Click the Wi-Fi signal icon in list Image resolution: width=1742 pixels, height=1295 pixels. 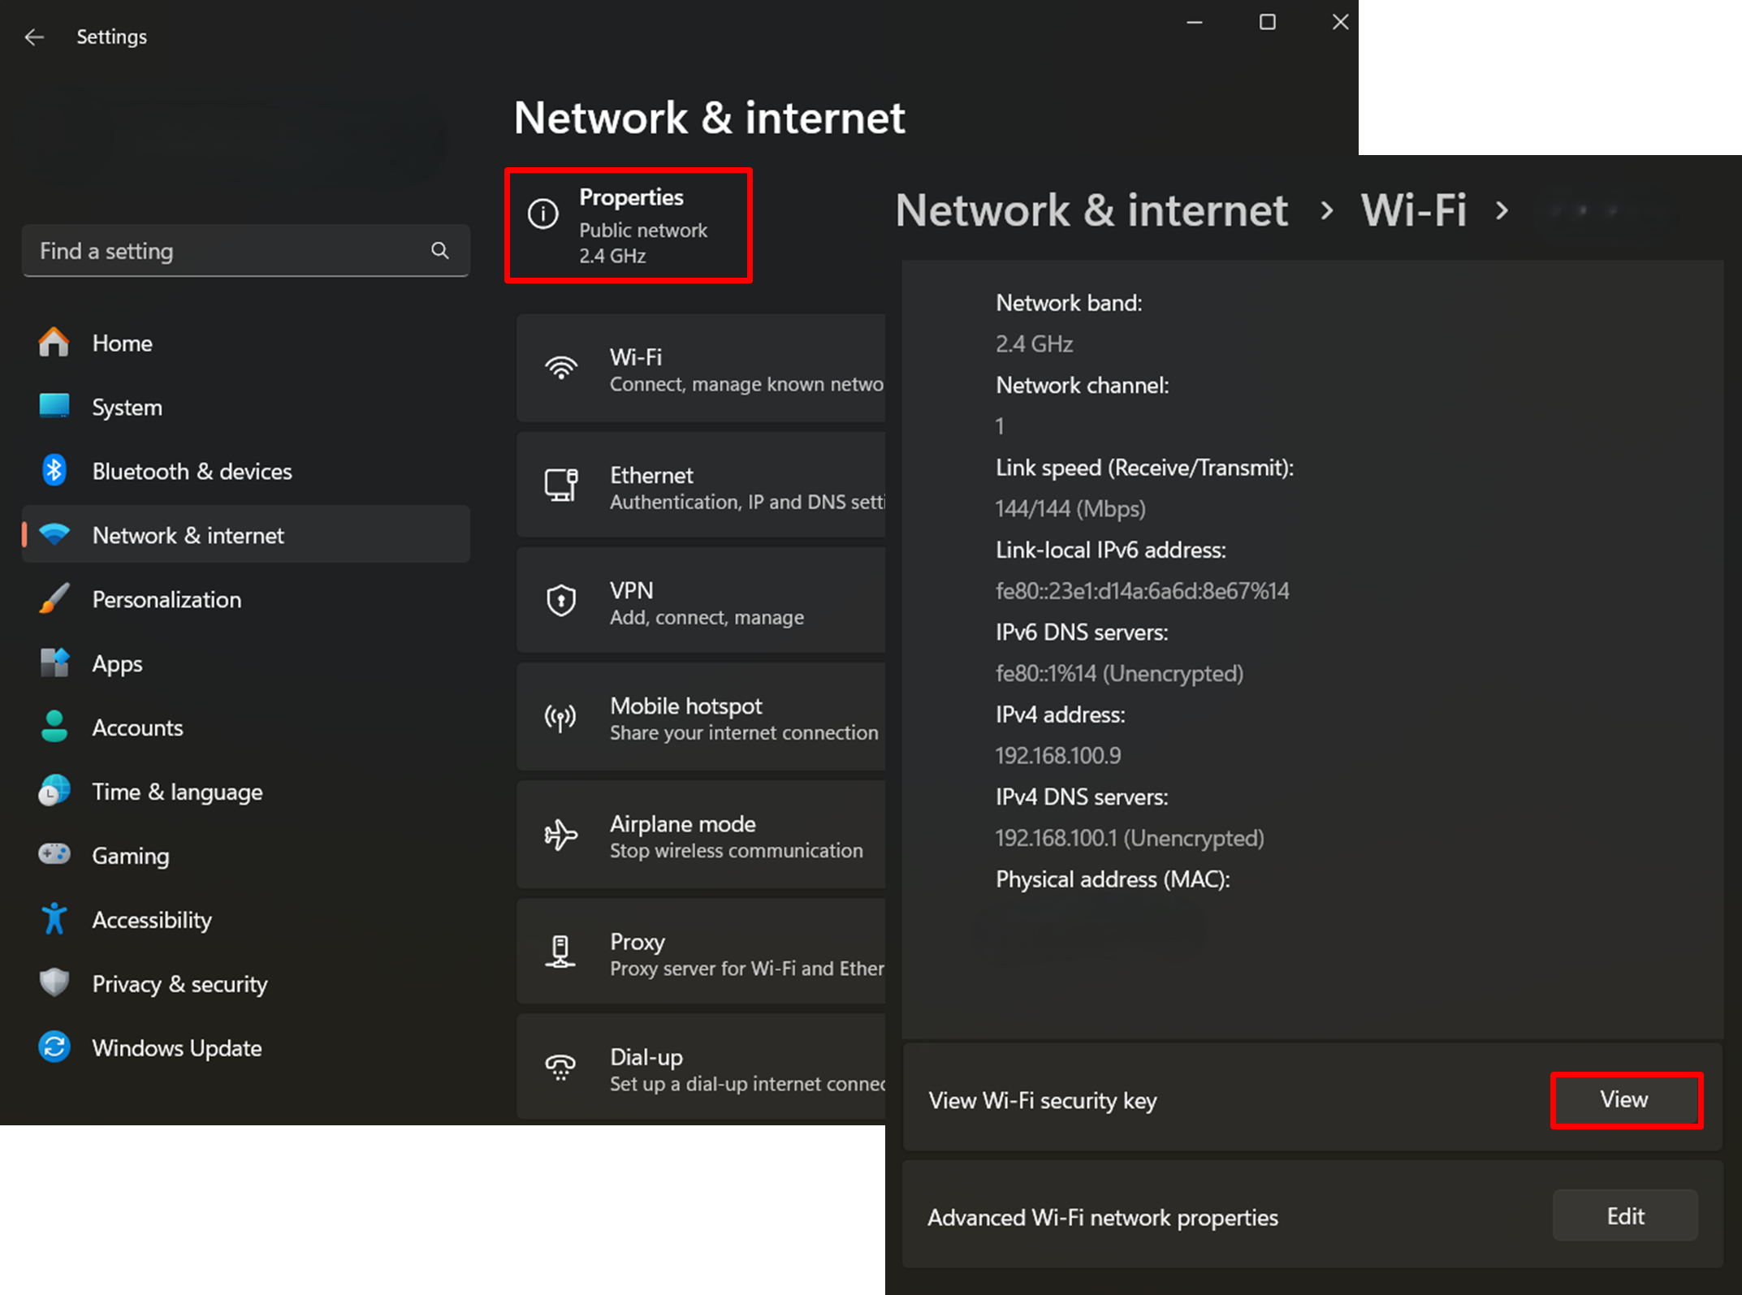tap(561, 369)
